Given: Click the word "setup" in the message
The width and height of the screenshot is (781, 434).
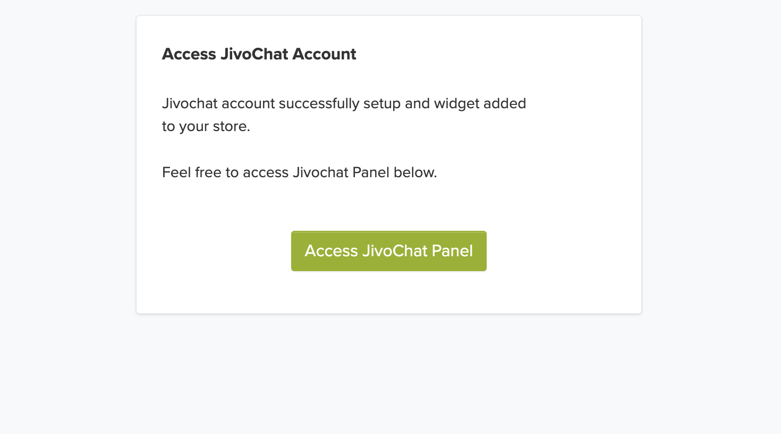Looking at the screenshot, I should (x=381, y=103).
